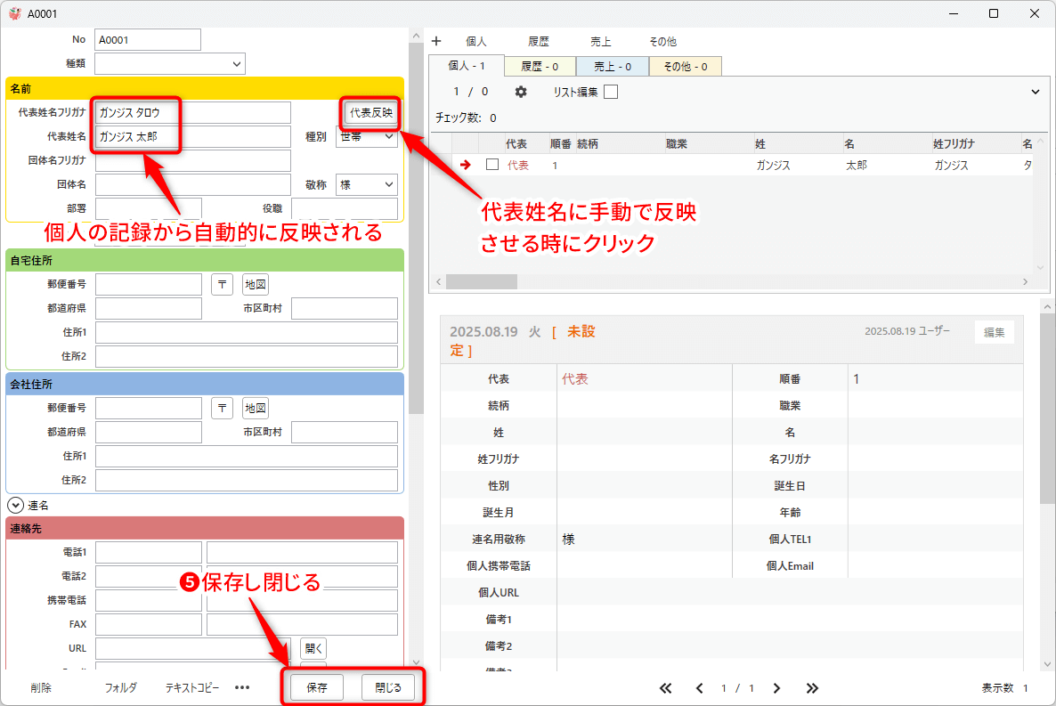The width and height of the screenshot is (1056, 706).
Task: Open the 種別 dropdown showing 世帯
Action: [x=366, y=137]
